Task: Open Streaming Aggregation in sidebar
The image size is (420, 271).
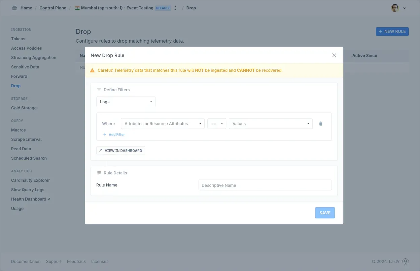Action: point(34,58)
